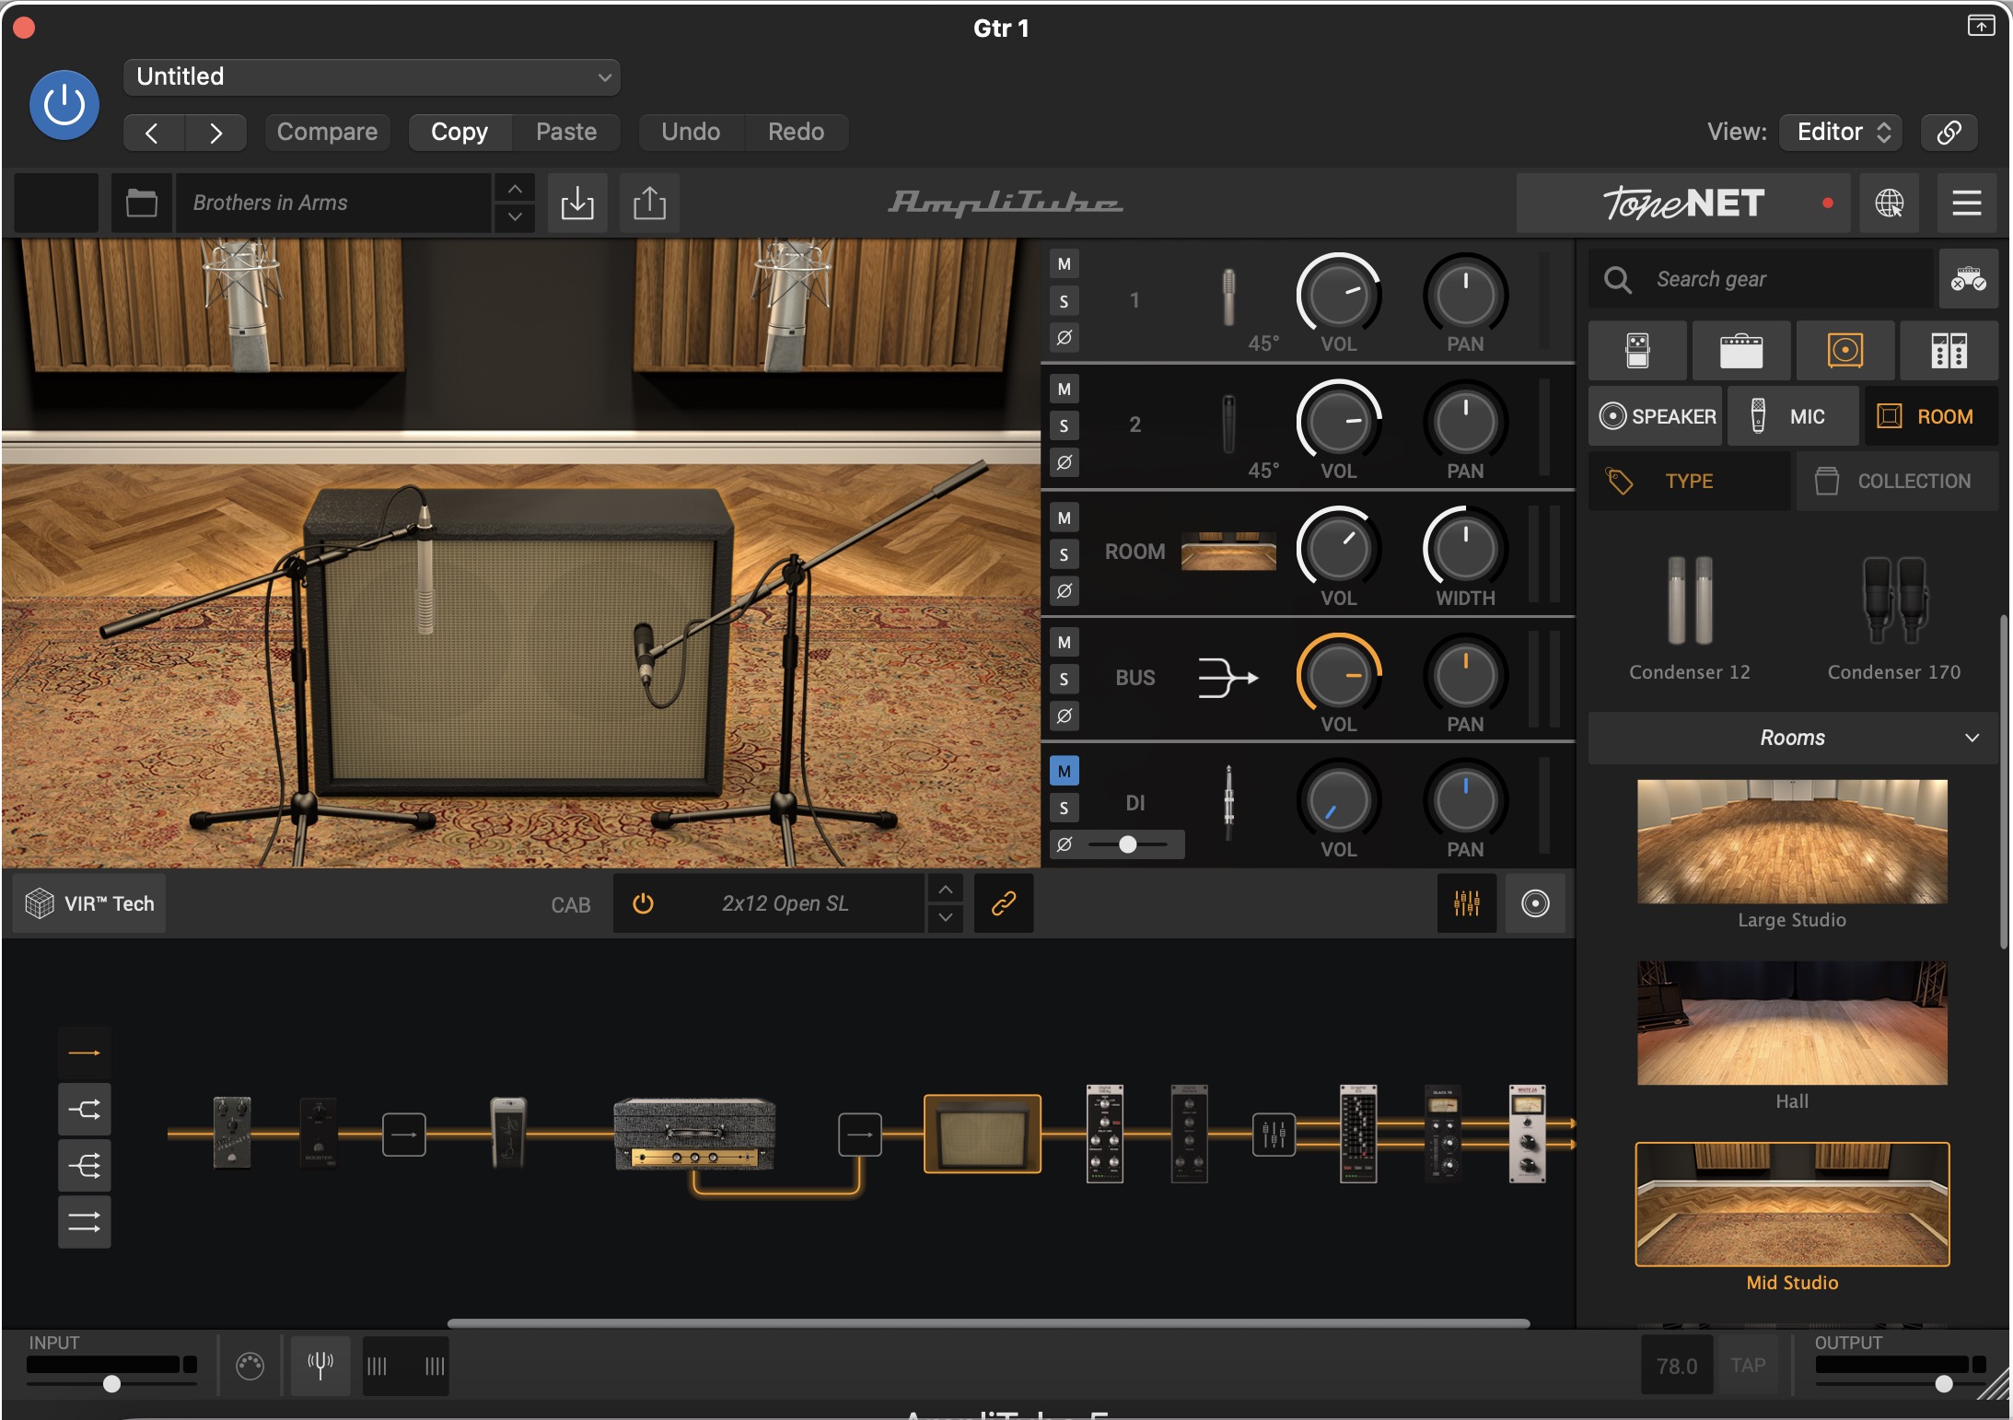Select the cabinet block in signal chain
The width and height of the screenshot is (2013, 1420).
(983, 1134)
